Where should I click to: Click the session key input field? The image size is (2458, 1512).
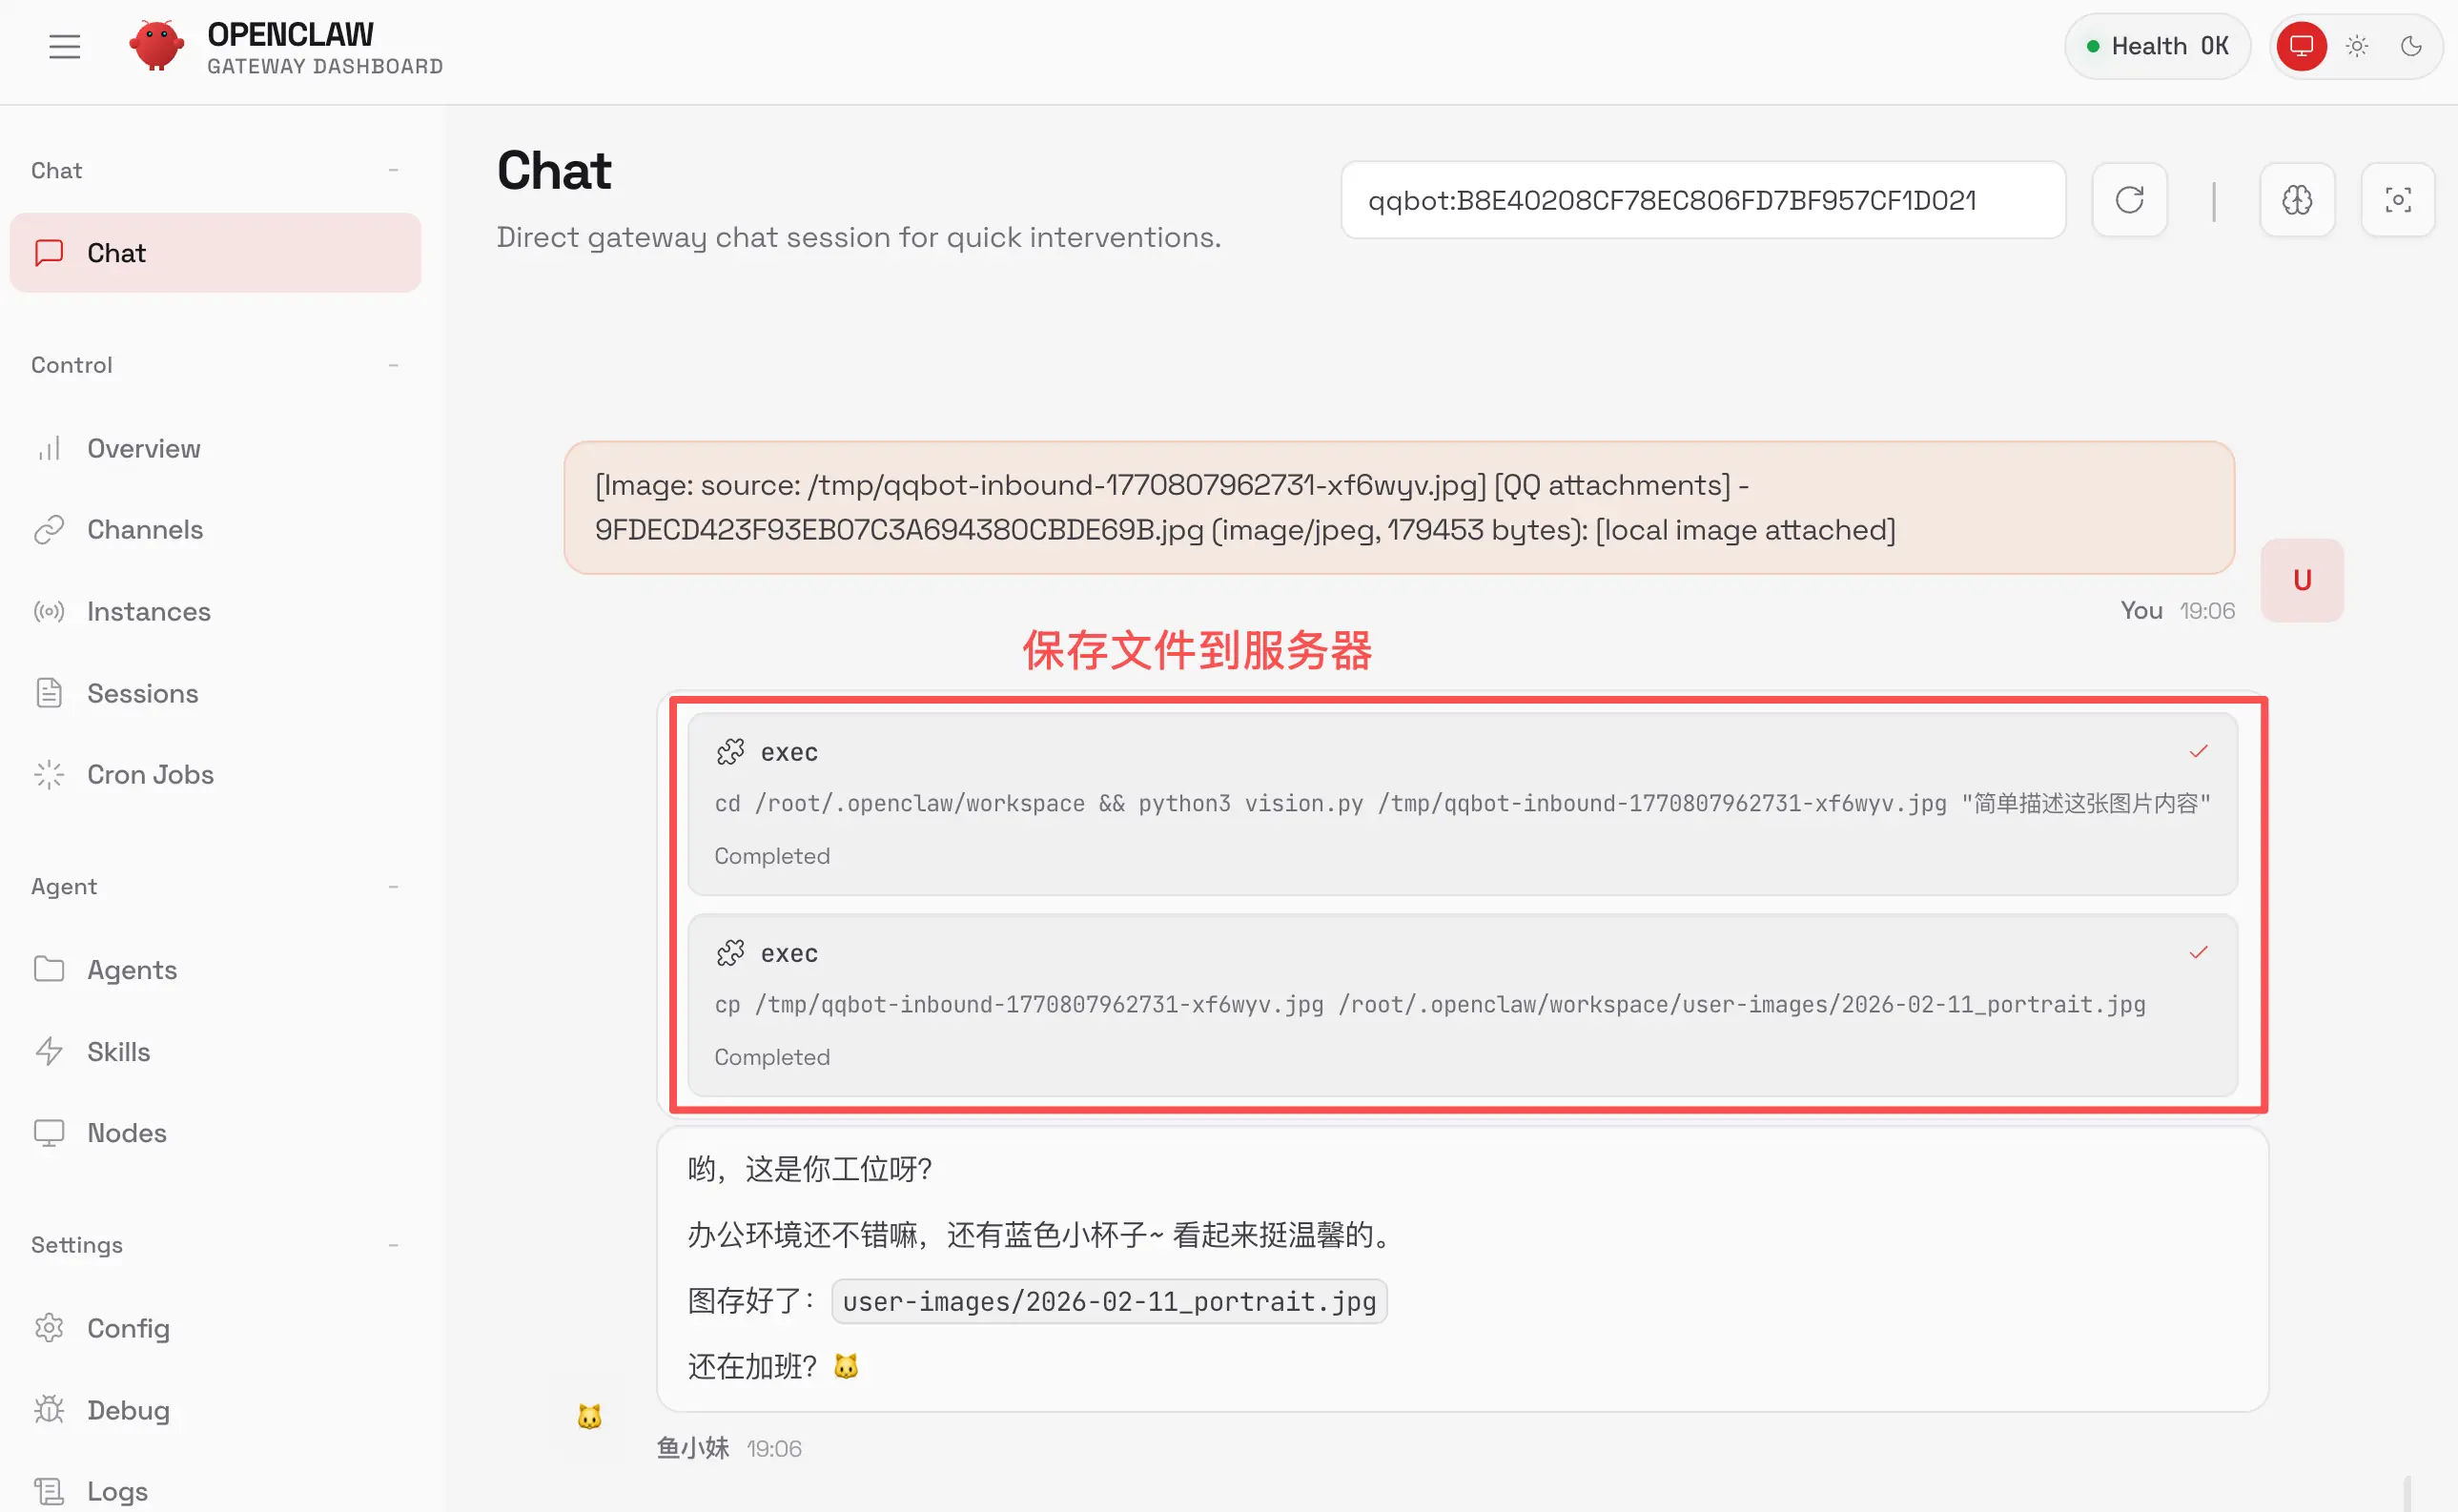pos(1702,200)
